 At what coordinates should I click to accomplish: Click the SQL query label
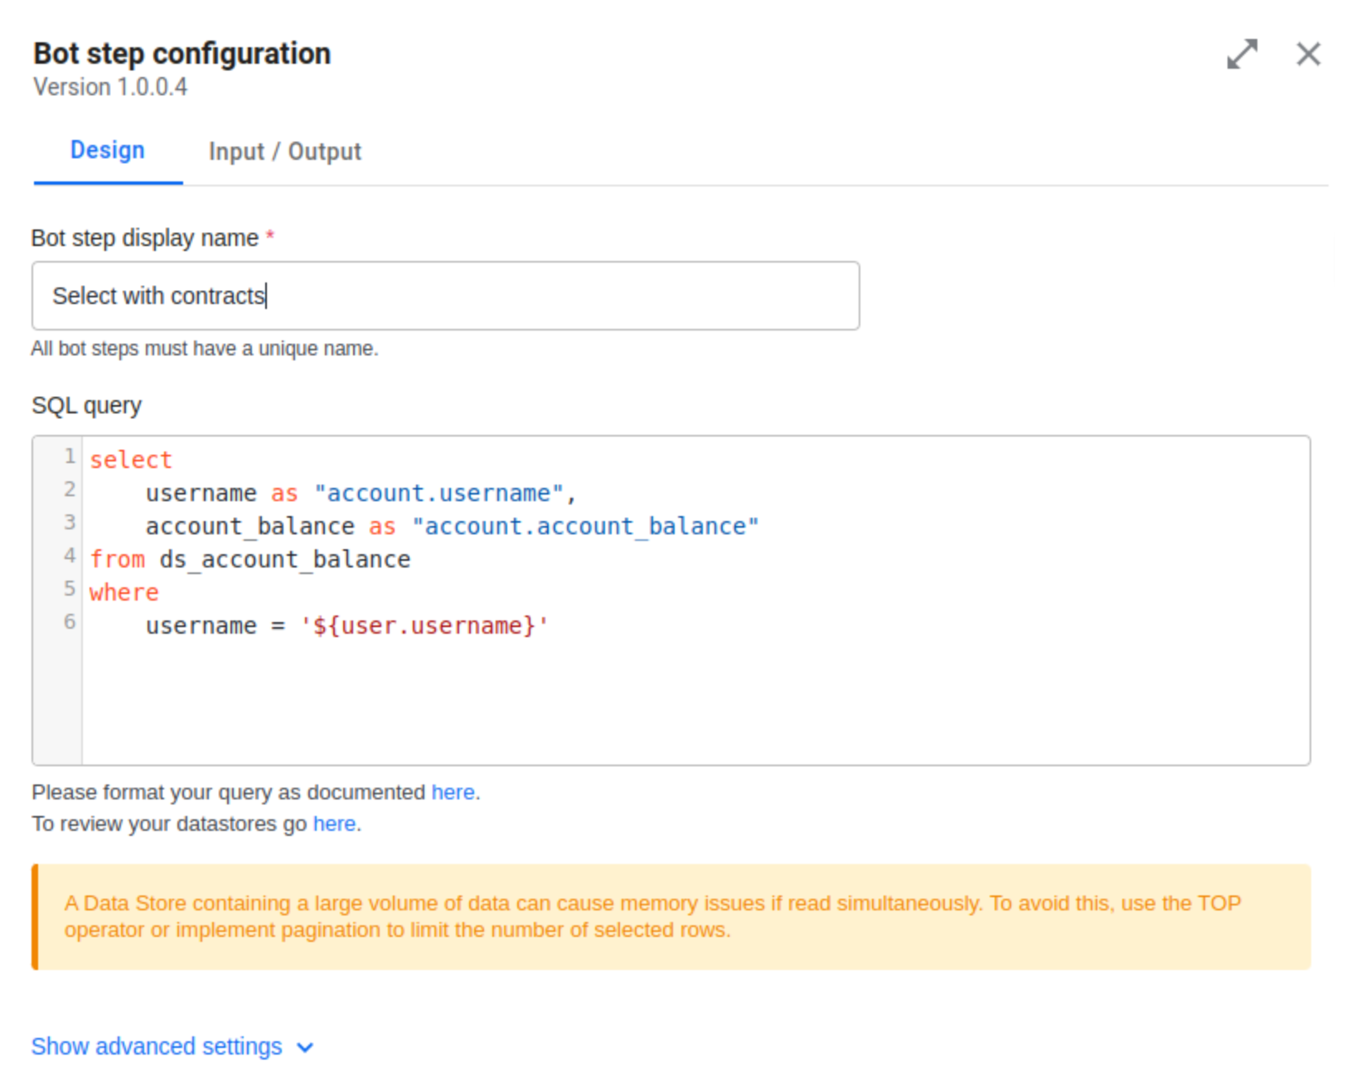(87, 406)
